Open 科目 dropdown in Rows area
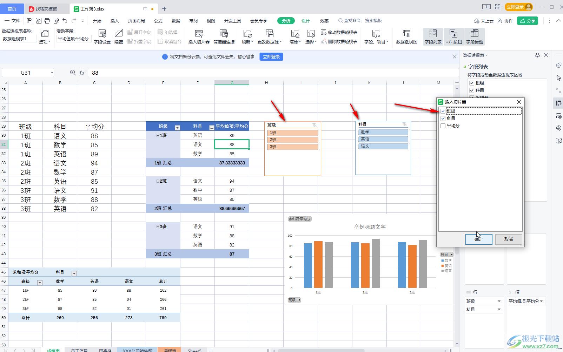This screenshot has height=352, width=563. click(x=499, y=310)
